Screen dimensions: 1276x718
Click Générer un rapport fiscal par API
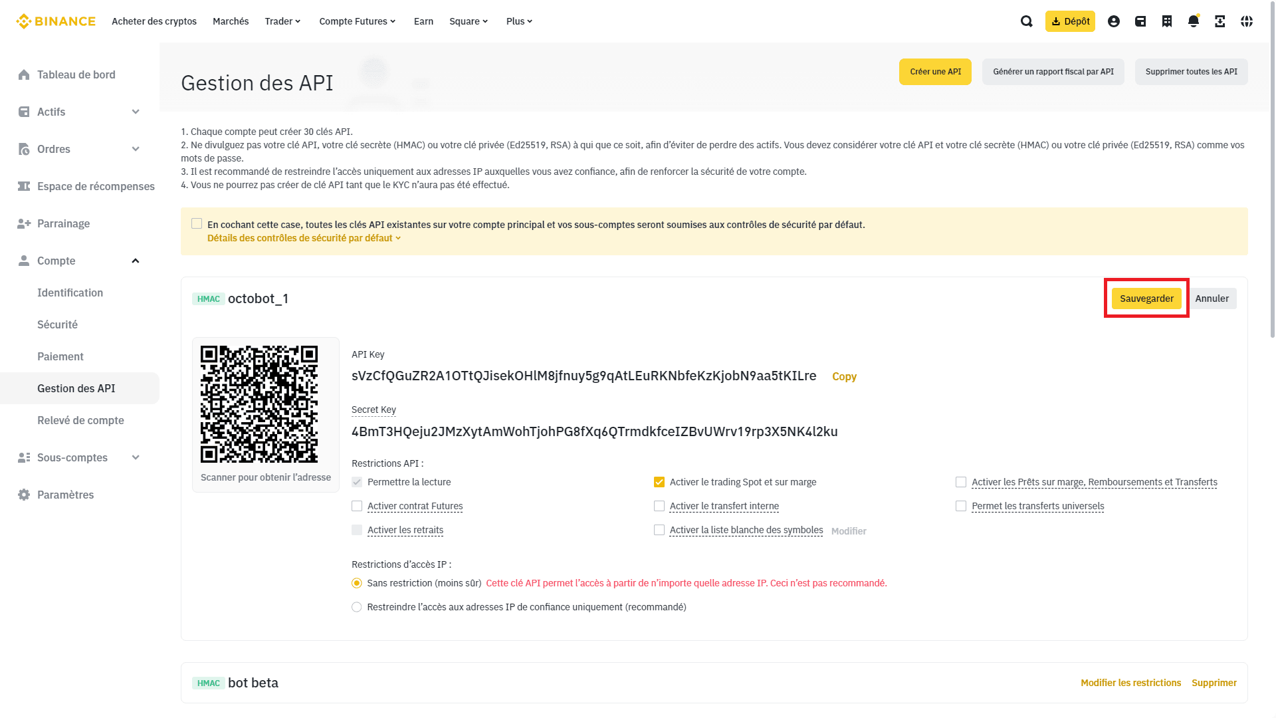click(x=1053, y=72)
